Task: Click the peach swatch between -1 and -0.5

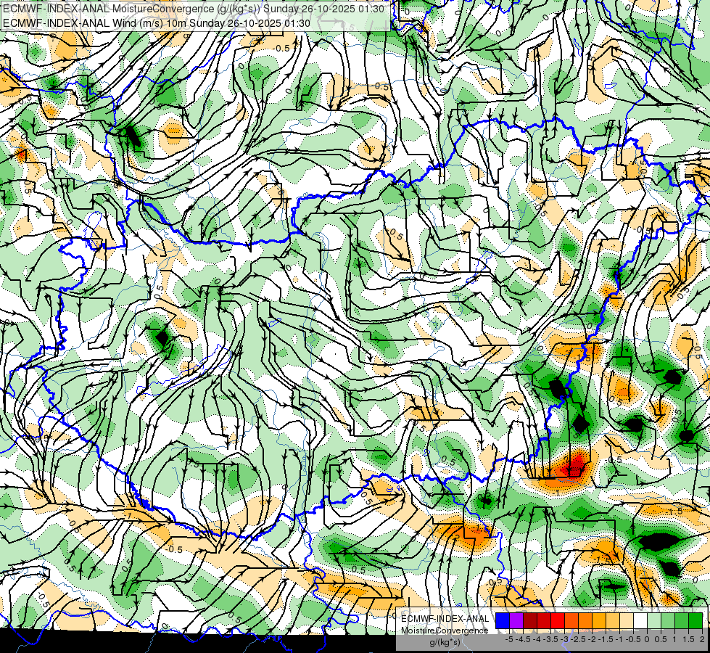Action: coord(627,621)
